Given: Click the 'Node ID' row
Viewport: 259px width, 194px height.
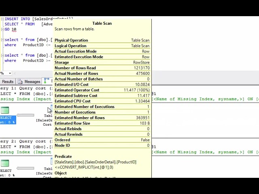Looking at the screenshot, I should (102, 145).
